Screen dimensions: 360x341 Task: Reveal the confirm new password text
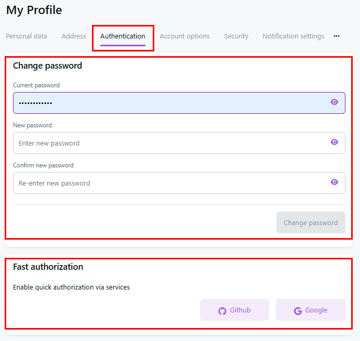334,182
